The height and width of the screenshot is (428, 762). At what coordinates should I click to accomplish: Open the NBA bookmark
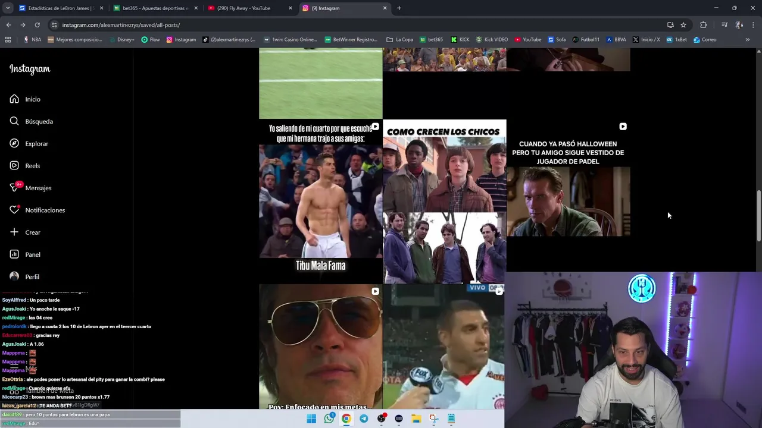coord(32,40)
